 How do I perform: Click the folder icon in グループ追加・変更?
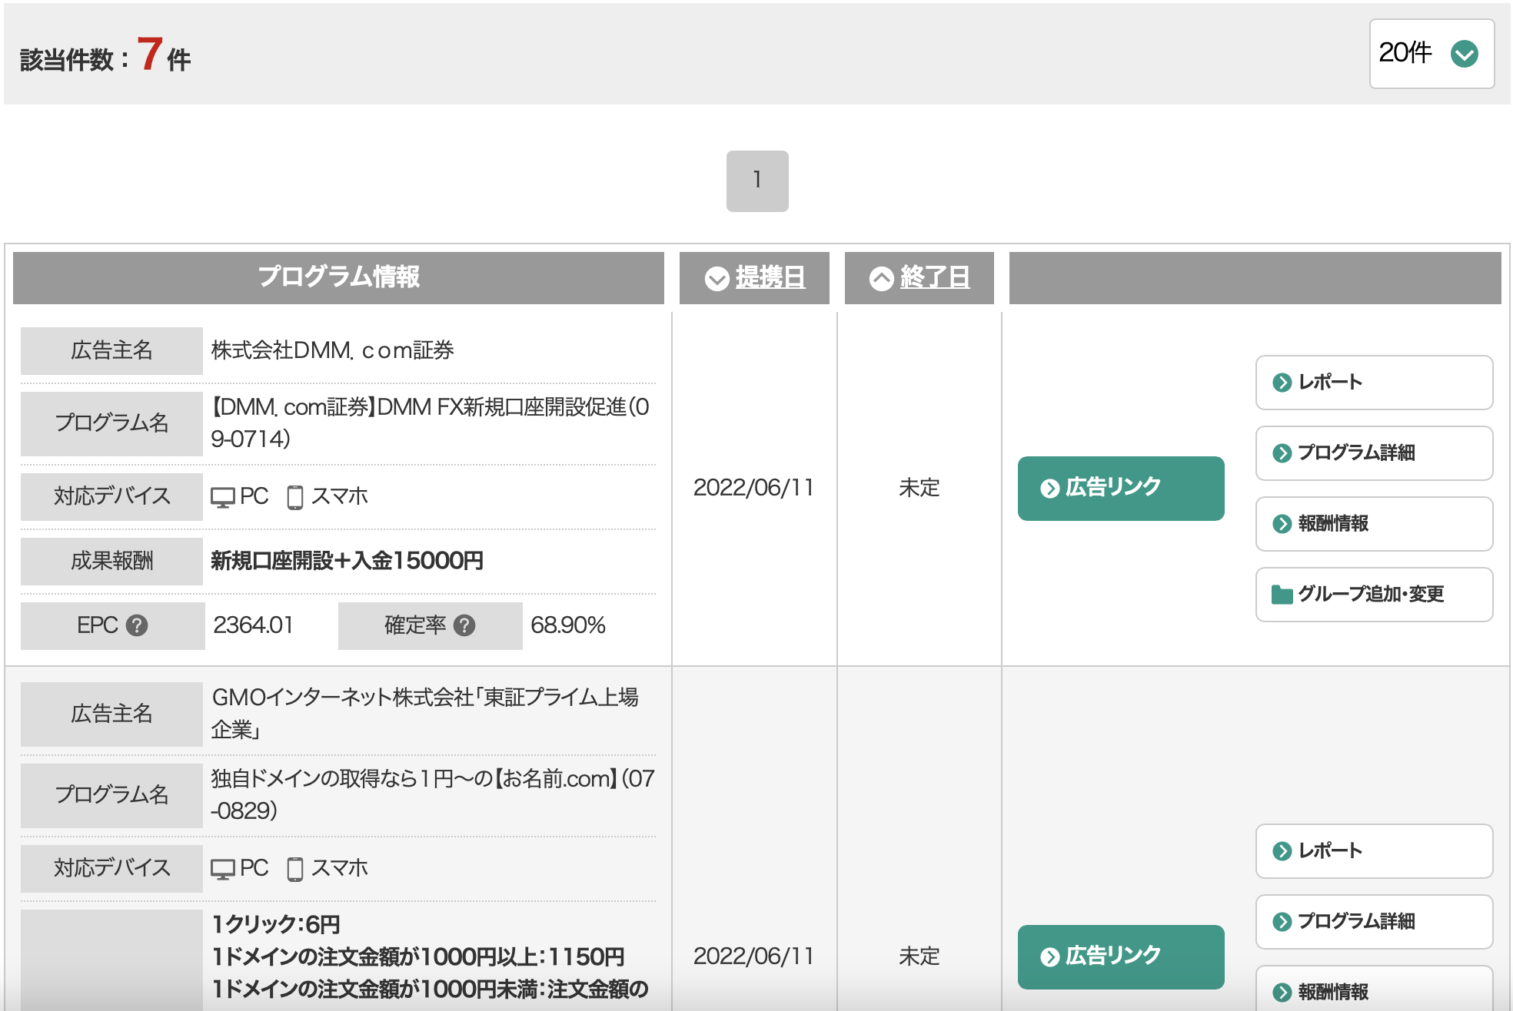1282,595
